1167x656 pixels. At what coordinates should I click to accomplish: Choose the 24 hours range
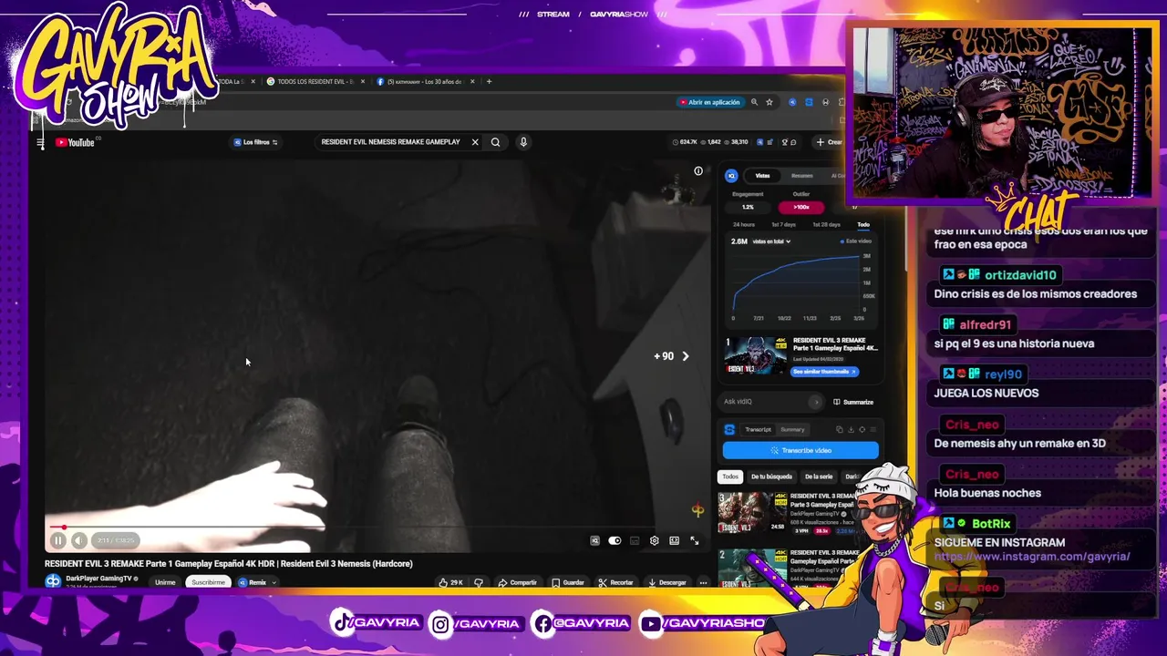[744, 225]
